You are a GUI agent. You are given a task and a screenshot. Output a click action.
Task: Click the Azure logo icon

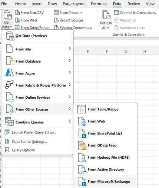tap(10, 73)
